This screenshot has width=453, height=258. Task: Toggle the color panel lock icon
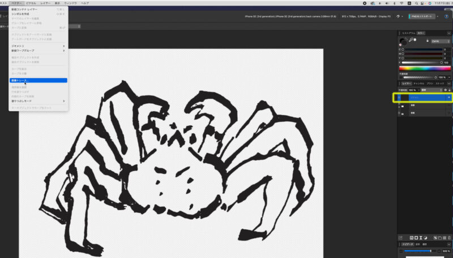point(428,41)
